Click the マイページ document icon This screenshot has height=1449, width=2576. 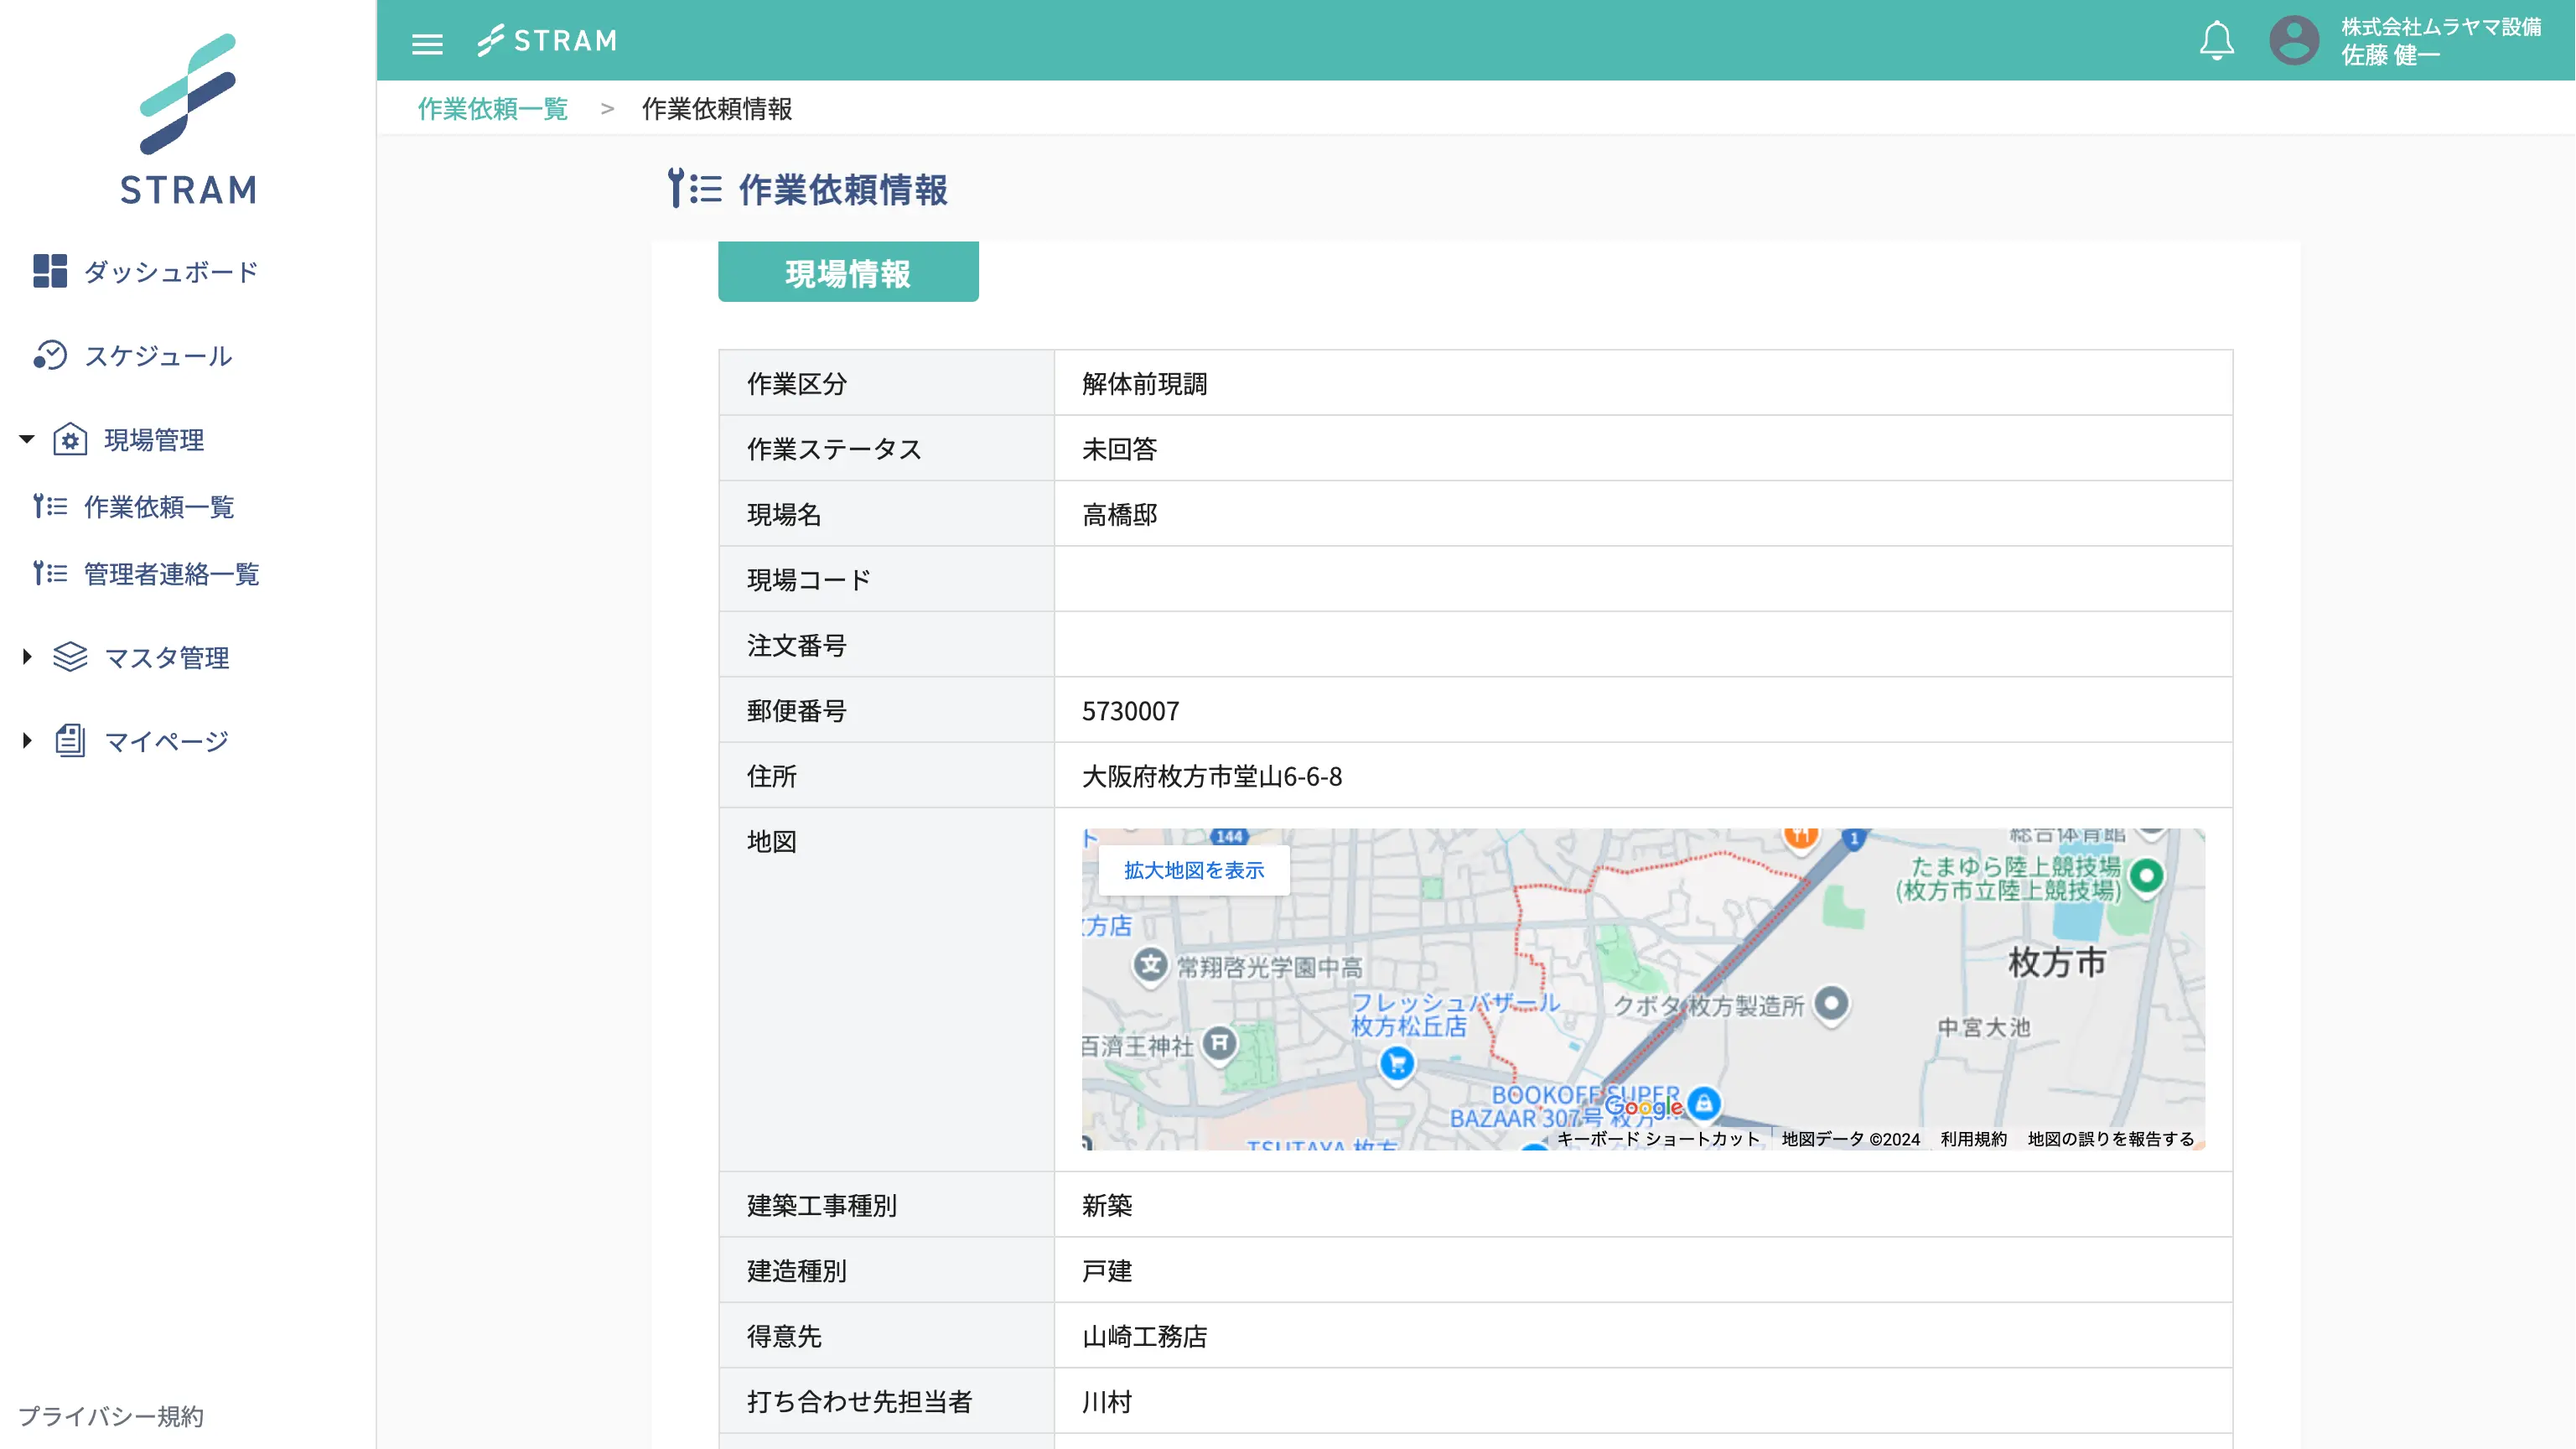[70, 741]
